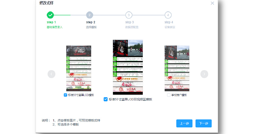Check the 学校推广模板 checkbox
Image resolution: width=257 pixels, height=134 pixels.
[x=169, y=95]
